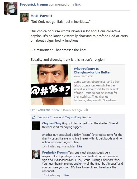Screen dimensions: 137x179
Task: Share the Slate link post
Action: [56, 110]
